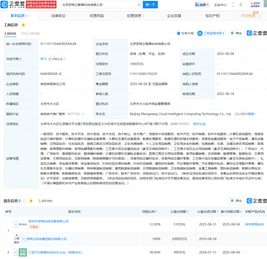
Task: Open 附近企业 nearby companies link
Action: coord(187,123)
